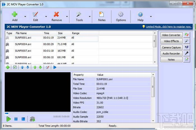
Task: Click the green plus Add icon
Action: click(x=15, y=14)
